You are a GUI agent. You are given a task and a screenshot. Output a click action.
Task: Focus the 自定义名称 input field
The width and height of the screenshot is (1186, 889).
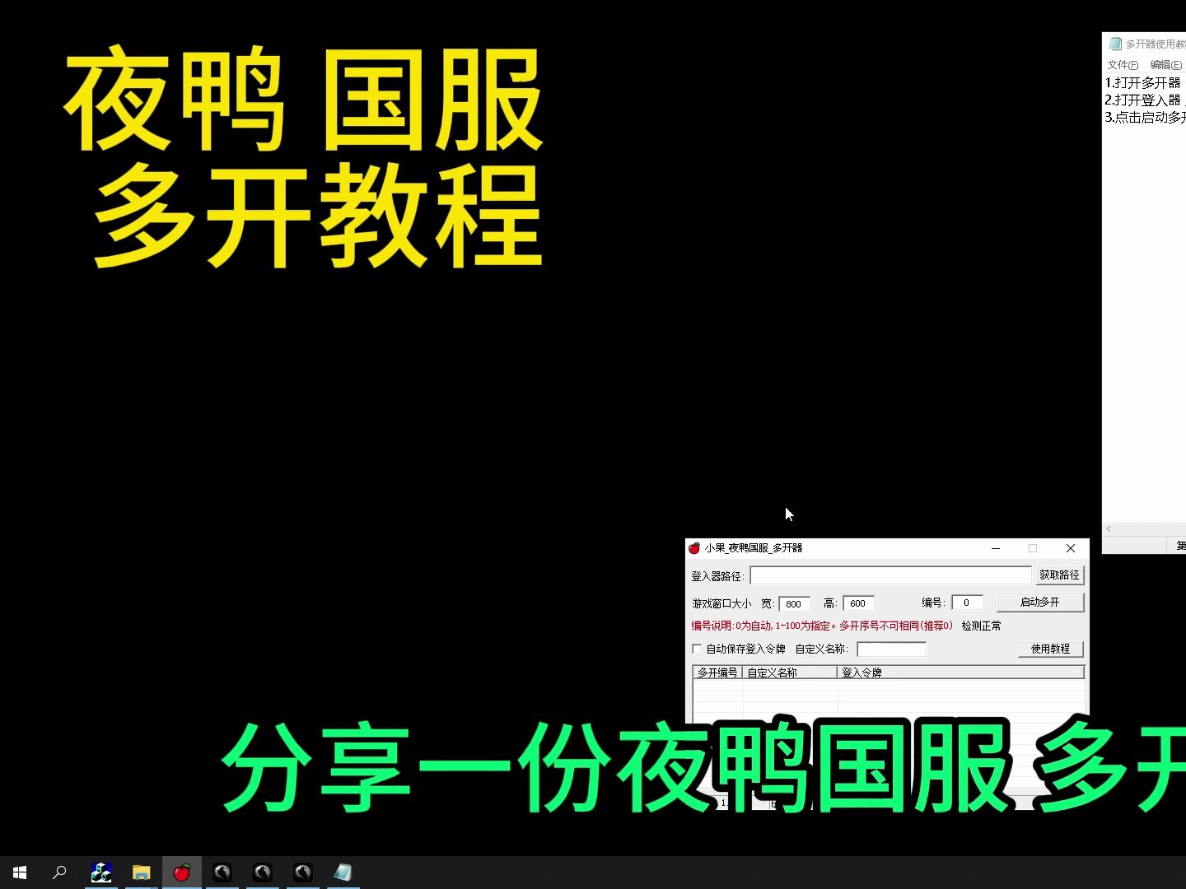[x=891, y=649]
